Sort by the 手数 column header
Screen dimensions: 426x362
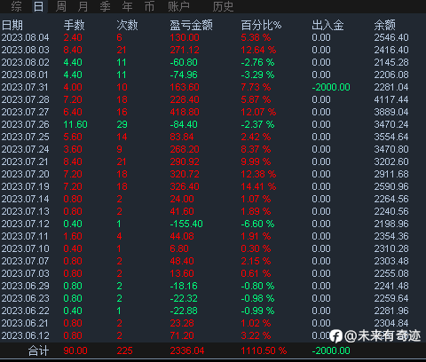click(75, 25)
